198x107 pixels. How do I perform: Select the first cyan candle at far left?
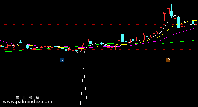3,47
